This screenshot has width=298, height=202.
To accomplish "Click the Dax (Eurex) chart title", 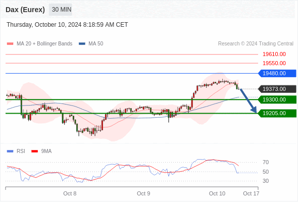I will pos(25,10).
